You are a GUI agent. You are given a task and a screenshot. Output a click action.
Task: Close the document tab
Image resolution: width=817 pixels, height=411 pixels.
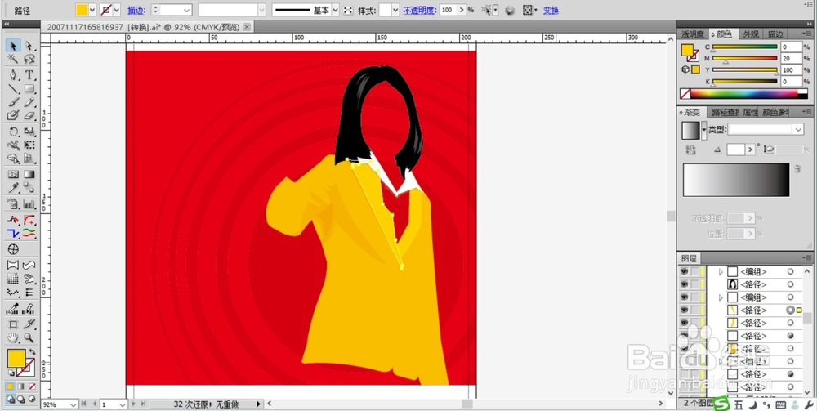tap(247, 27)
